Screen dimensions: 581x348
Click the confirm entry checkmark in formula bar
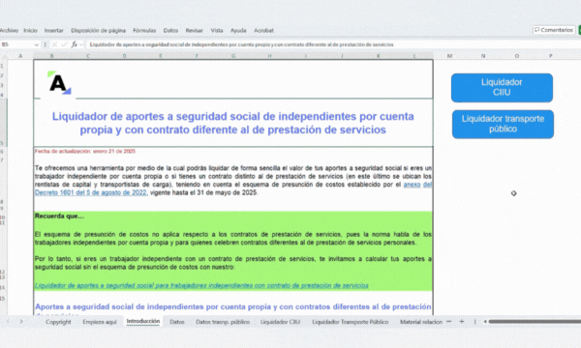tap(64, 44)
